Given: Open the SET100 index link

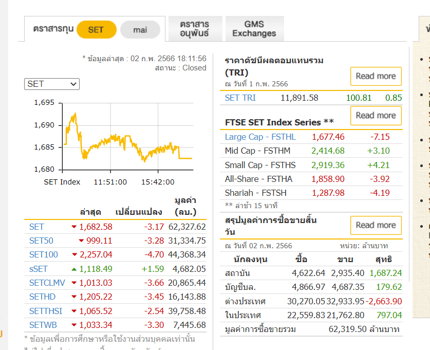Looking at the screenshot, I should [44, 254].
